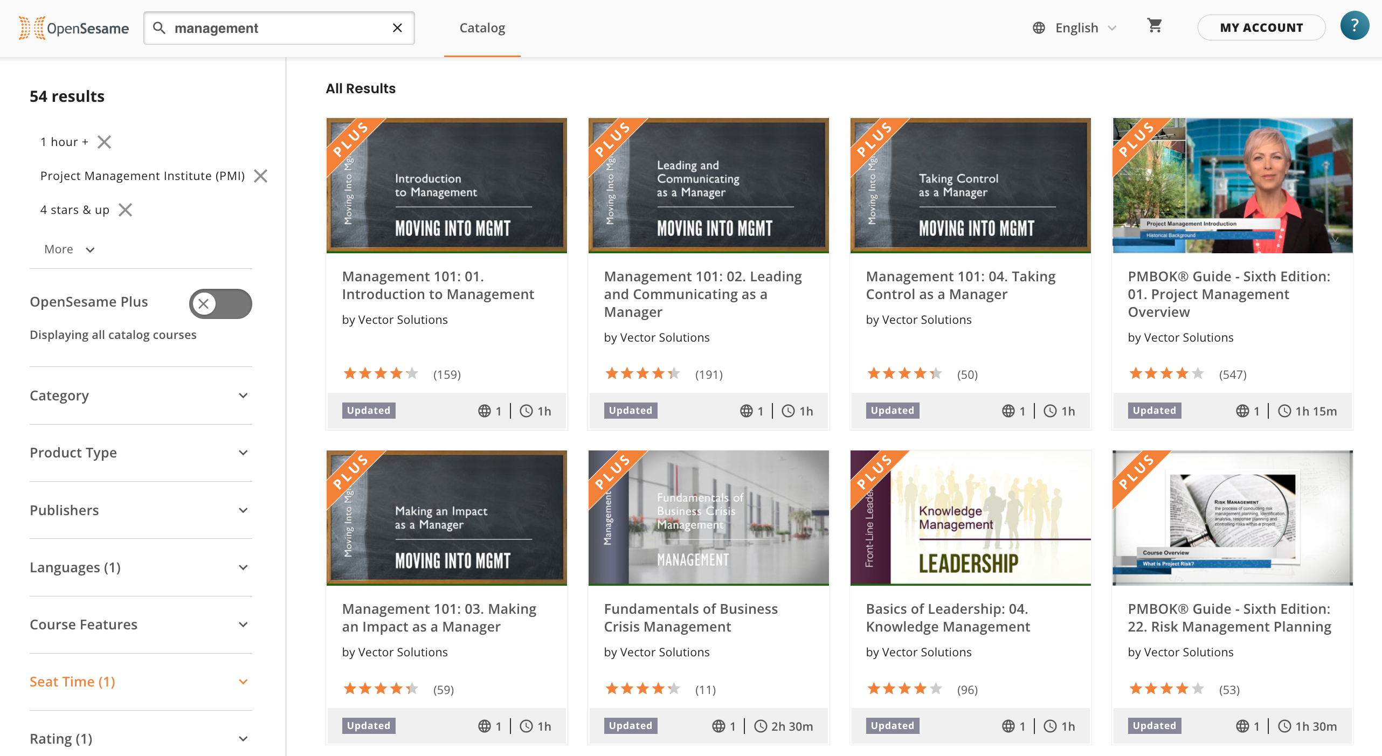1382x756 pixels.
Task: Open the Project Management Introduction video thumbnail
Action: (1232, 185)
